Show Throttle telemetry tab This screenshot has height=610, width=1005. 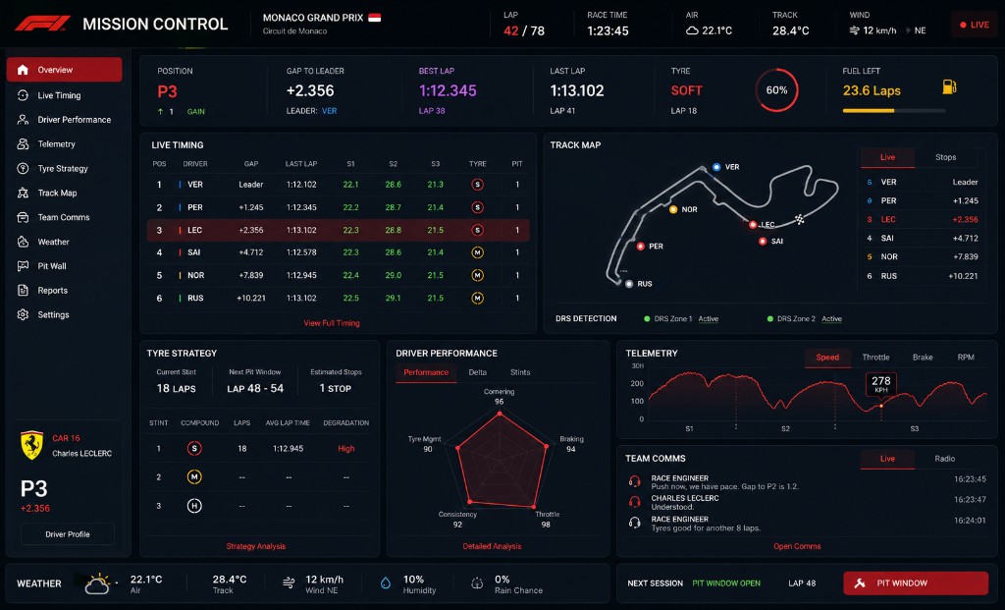pyautogui.click(x=875, y=358)
